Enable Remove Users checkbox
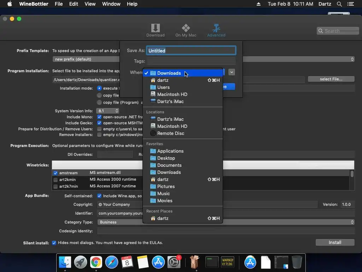 tap(99, 129)
